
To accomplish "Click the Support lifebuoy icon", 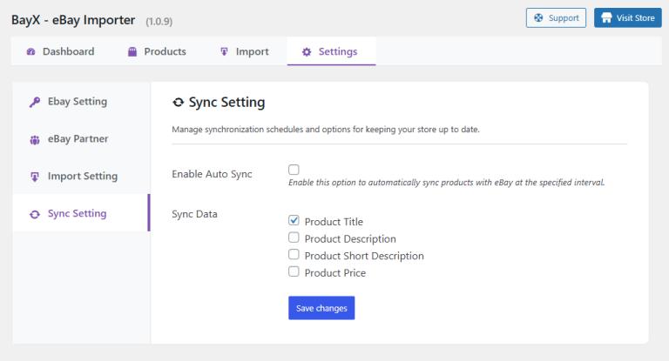I will point(538,18).
